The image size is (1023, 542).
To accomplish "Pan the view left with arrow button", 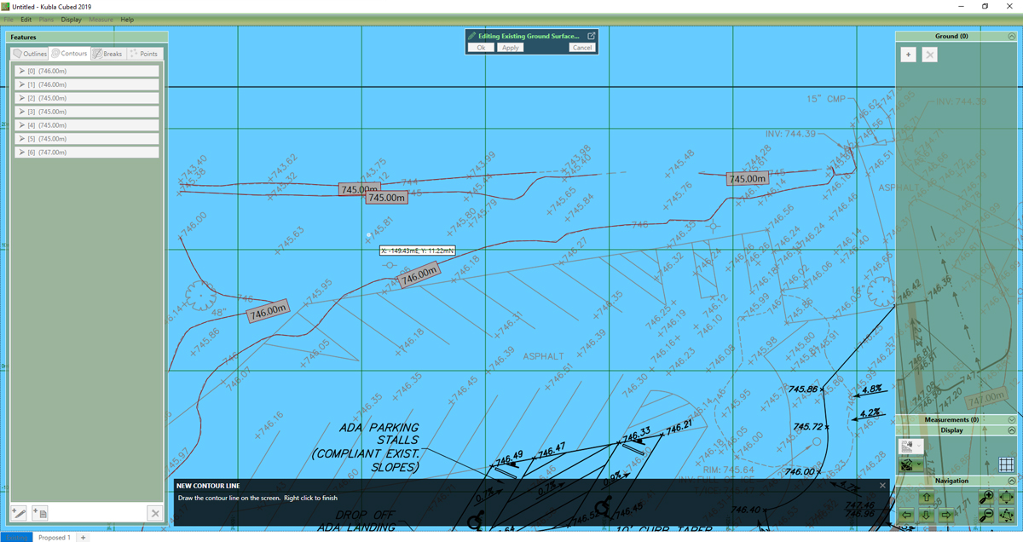I will [x=906, y=515].
